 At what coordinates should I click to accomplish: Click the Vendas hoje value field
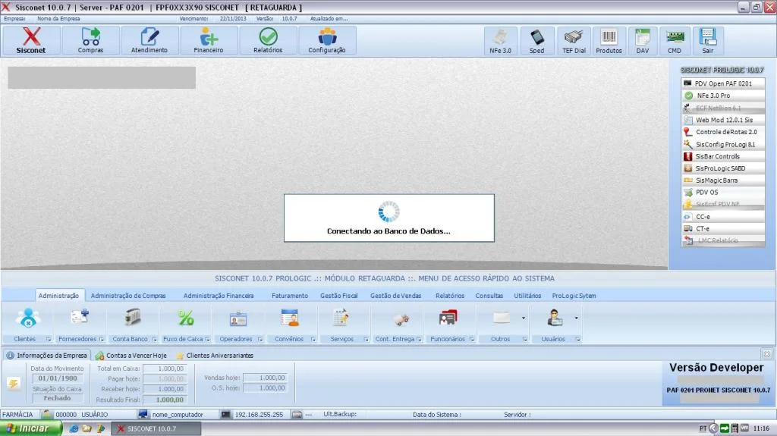tap(265, 378)
